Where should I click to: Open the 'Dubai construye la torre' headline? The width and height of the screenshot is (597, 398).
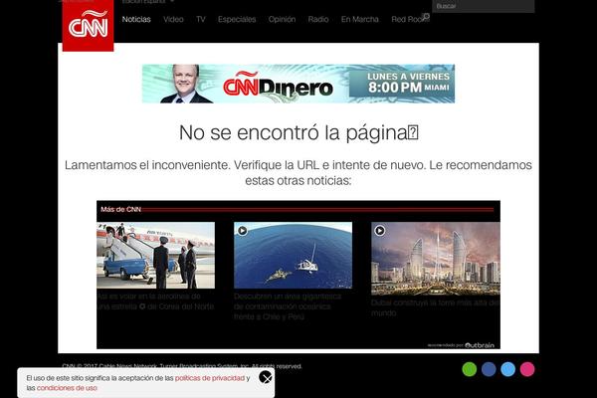(x=435, y=307)
